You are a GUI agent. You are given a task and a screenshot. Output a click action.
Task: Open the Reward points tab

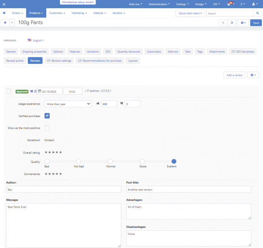[15, 61]
